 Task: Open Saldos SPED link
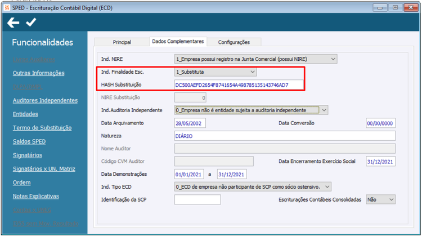[x=29, y=141]
